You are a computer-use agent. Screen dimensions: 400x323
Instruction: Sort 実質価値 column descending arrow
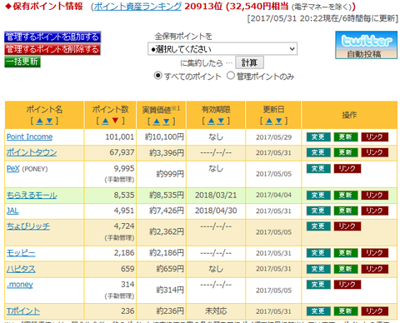(x=167, y=122)
